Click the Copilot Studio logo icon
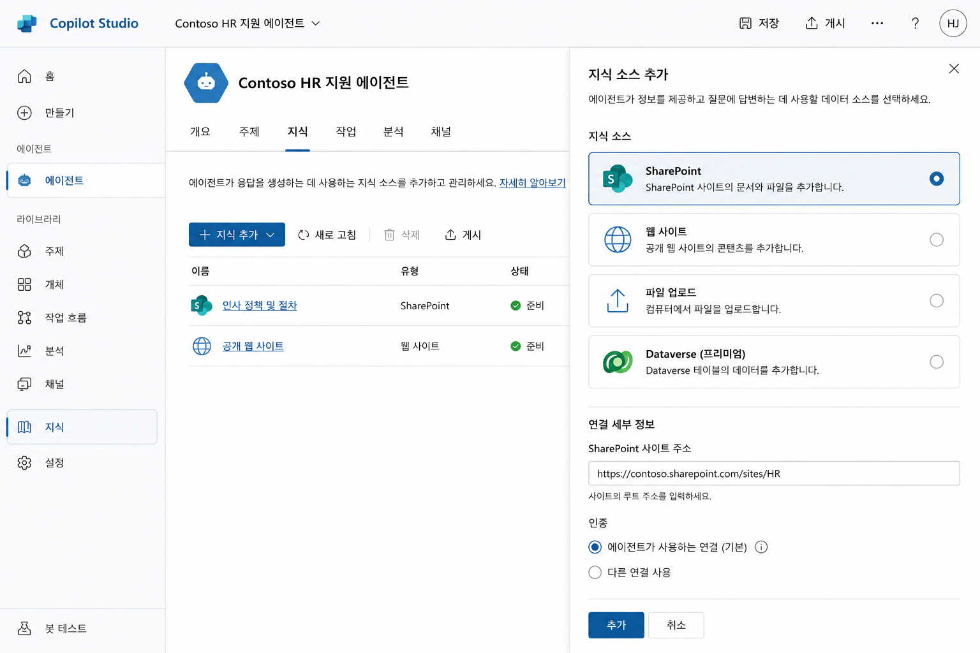 pyautogui.click(x=27, y=24)
